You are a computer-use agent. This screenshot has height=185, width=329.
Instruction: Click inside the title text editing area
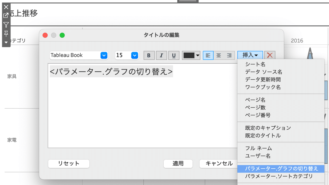137,106
